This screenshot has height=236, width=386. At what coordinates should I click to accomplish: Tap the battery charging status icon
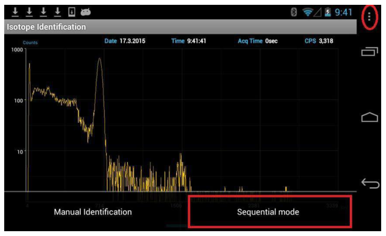pyautogui.click(x=327, y=12)
